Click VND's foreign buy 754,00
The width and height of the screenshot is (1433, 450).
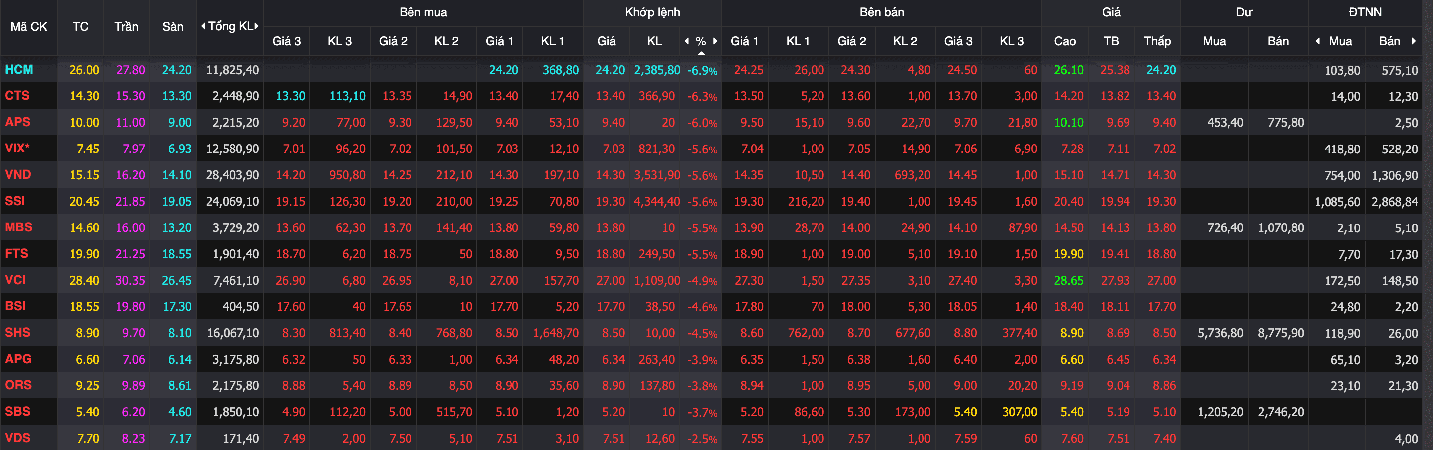pyautogui.click(x=1342, y=175)
